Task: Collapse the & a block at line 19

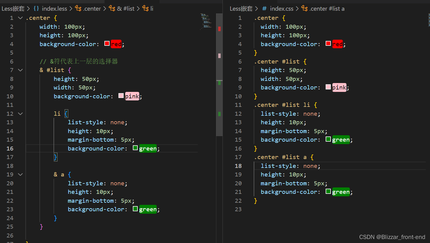Action: click(20, 175)
